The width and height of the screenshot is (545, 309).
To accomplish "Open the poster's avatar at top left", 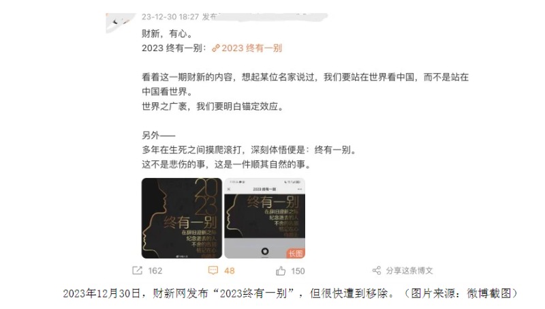I will (x=120, y=23).
